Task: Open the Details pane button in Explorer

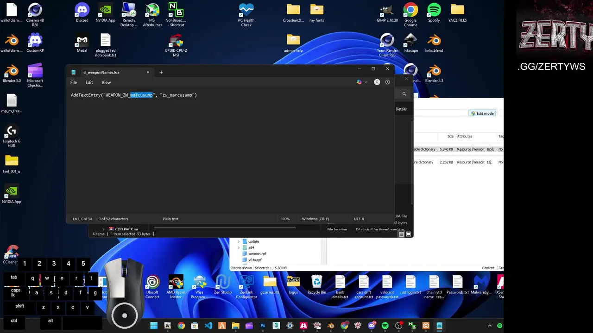Action: 401,109
